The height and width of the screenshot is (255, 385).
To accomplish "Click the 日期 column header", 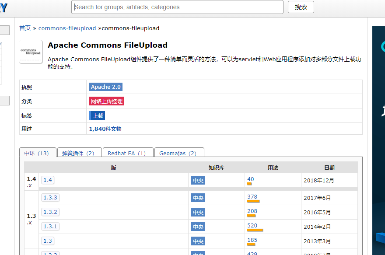I will click(x=329, y=168).
